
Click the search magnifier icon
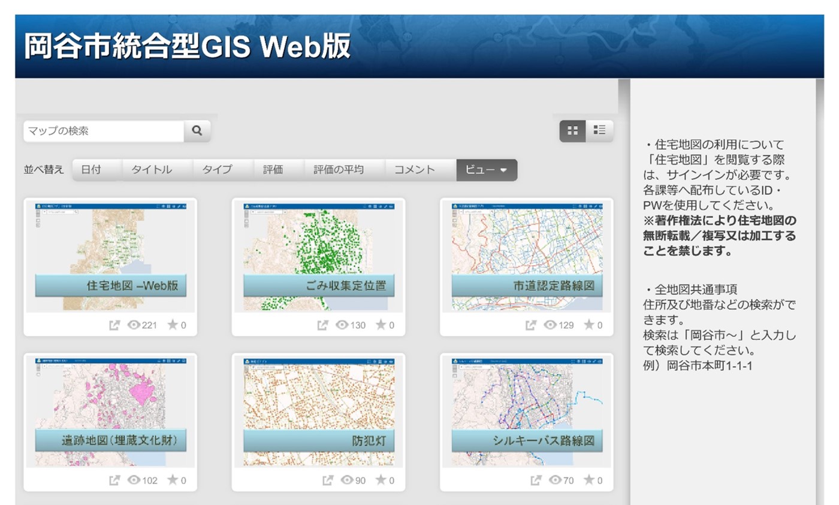tap(197, 131)
